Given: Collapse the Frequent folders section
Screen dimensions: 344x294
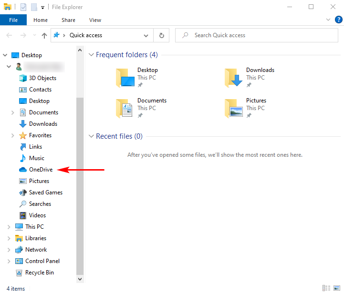Looking at the screenshot, I should [91, 55].
